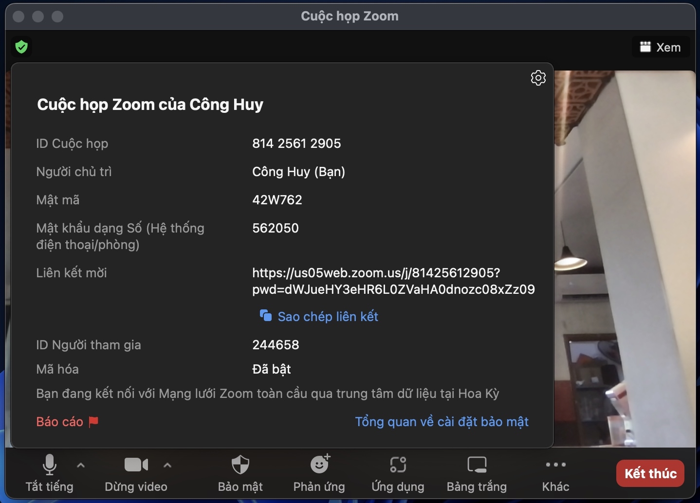700x503 pixels.
Task: Open Tổng quan về cài đặt bảo mật
Action: coord(442,422)
